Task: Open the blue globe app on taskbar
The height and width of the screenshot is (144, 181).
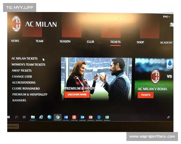Action: coord(49,117)
